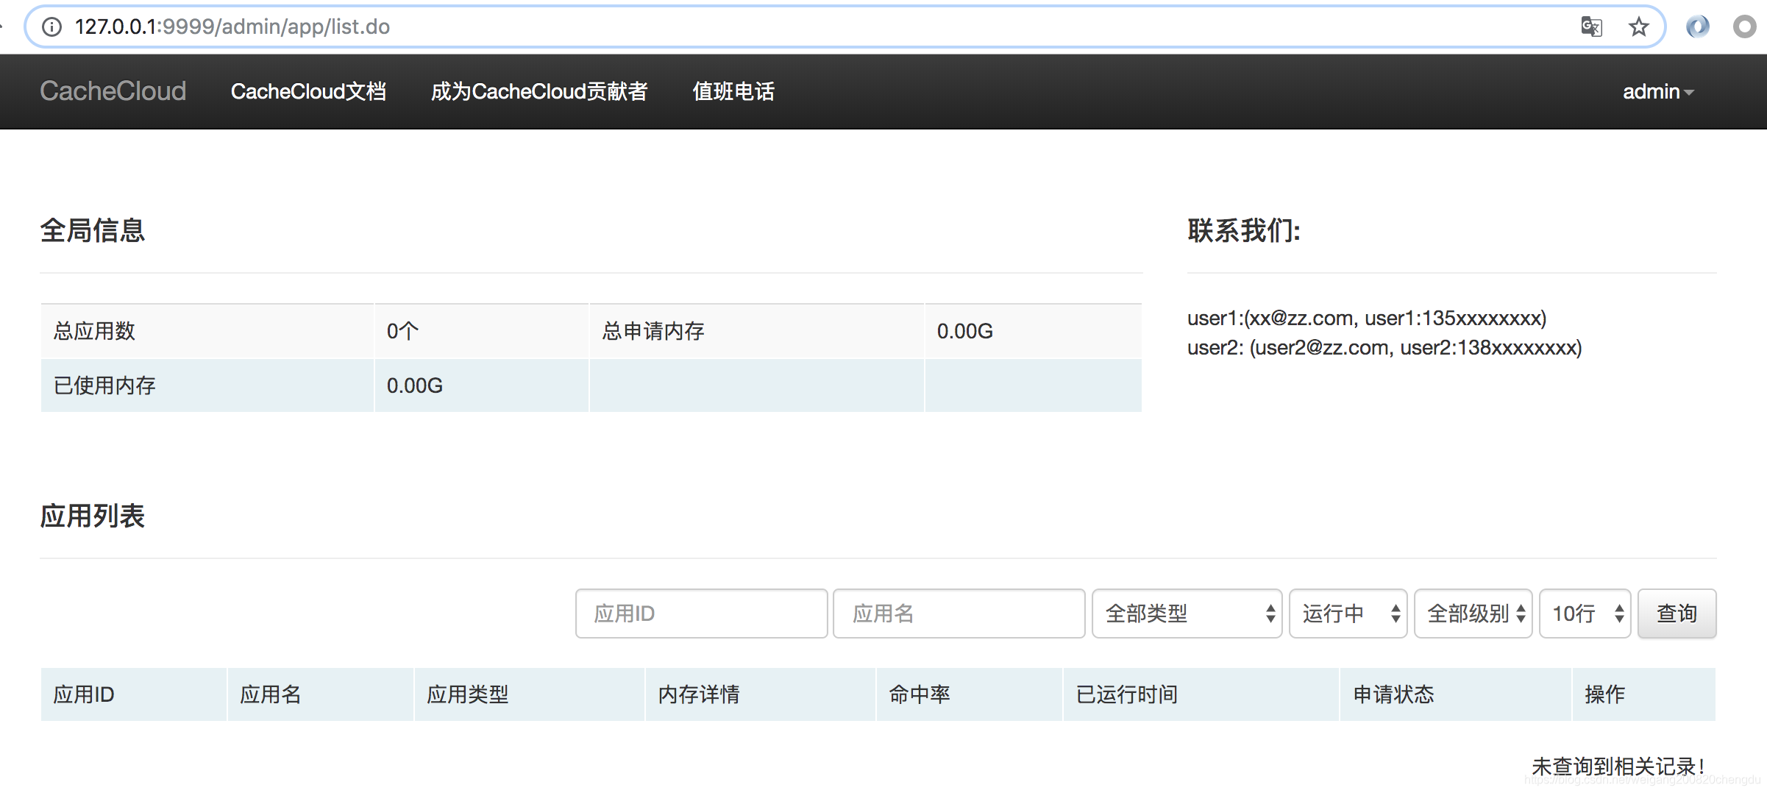The image size is (1767, 793).
Task: Click the 内存详情 column header
Action: 761,694
